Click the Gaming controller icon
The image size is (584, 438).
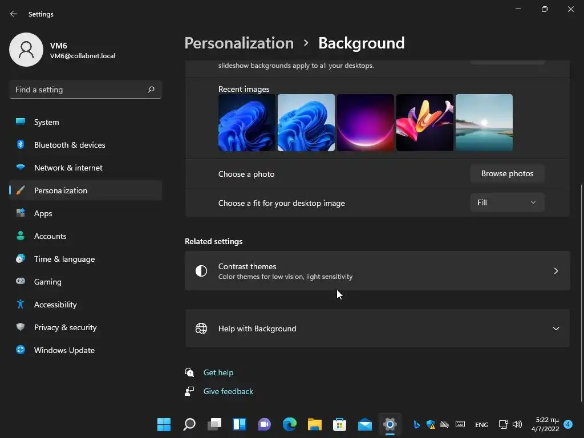click(21, 281)
